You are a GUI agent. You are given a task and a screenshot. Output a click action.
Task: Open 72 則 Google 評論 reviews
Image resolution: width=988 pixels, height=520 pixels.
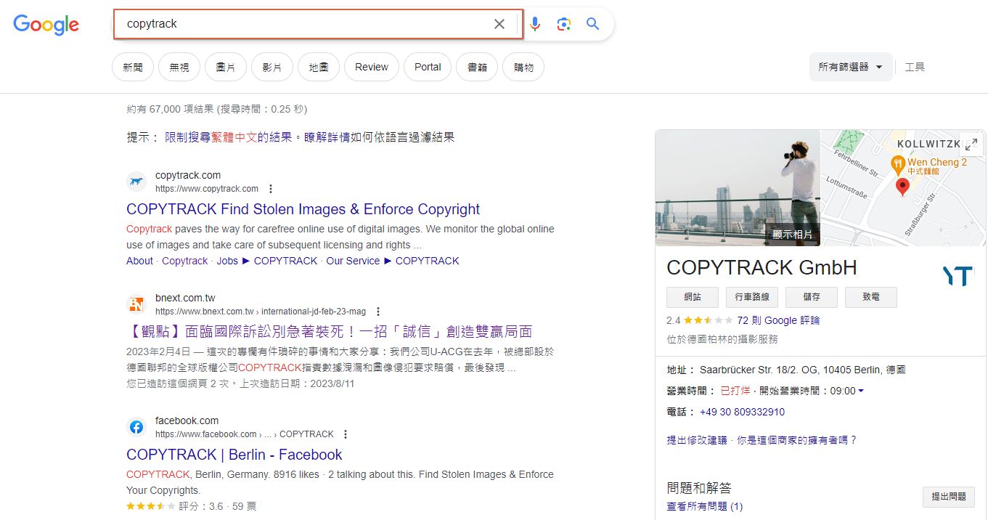pos(778,320)
